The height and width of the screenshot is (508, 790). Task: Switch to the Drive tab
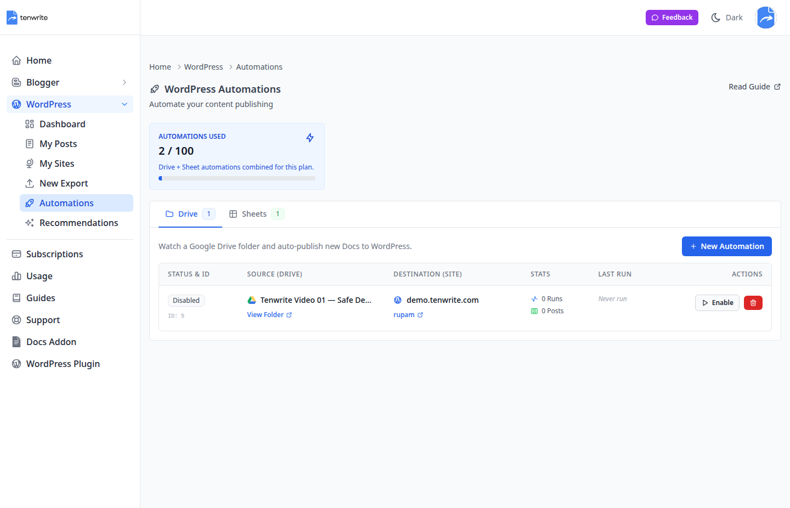(x=190, y=214)
